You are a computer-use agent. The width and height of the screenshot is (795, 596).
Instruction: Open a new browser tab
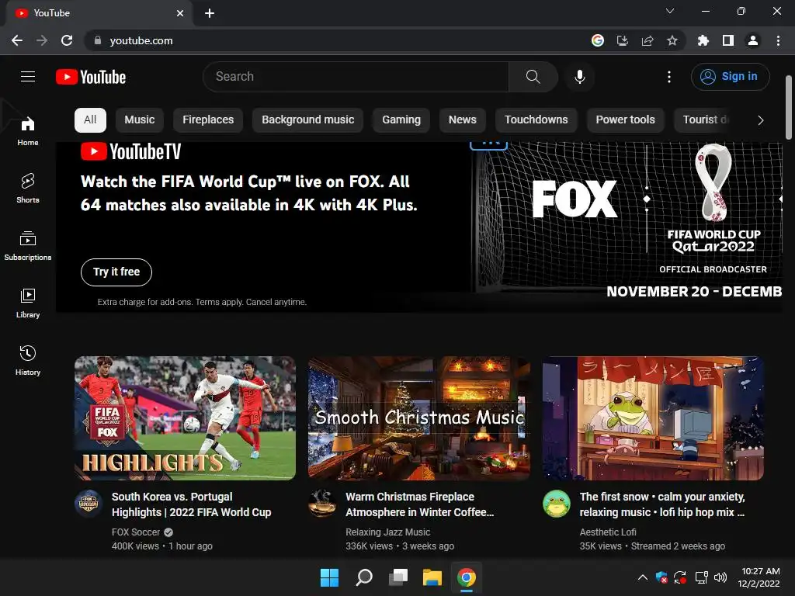pos(210,13)
